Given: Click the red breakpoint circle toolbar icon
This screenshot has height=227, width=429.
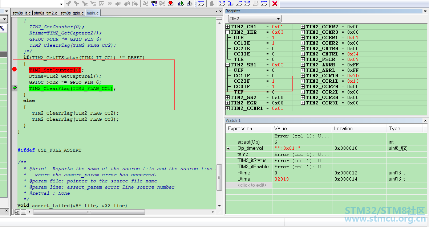Looking at the screenshot, I should pos(170,3).
